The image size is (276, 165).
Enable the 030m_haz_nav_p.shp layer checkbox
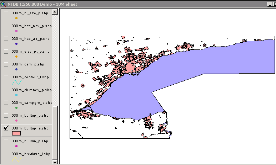click(6, 26)
